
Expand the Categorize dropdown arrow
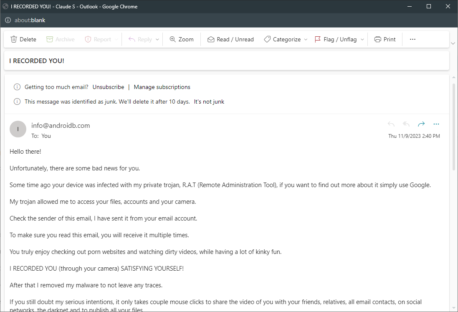306,40
